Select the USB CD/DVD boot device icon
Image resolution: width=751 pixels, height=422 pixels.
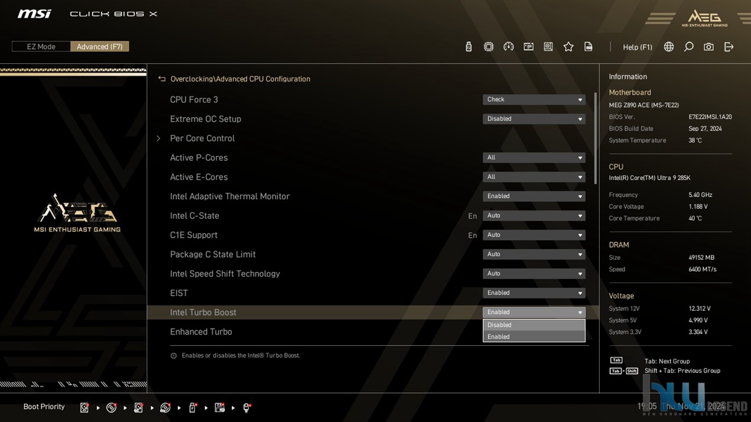[x=166, y=407]
